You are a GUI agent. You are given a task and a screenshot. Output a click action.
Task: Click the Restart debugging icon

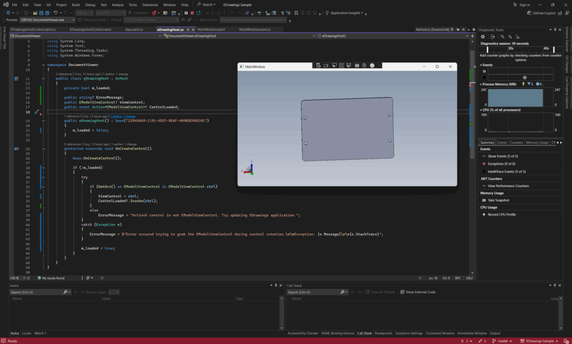[x=199, y=12]
